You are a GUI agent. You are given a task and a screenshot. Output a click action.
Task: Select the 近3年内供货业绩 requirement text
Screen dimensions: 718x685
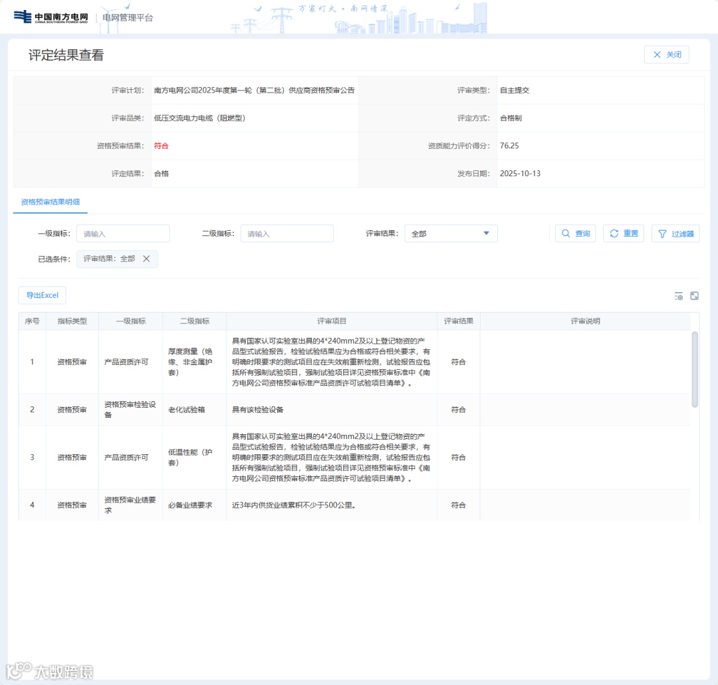click(294, 505)
